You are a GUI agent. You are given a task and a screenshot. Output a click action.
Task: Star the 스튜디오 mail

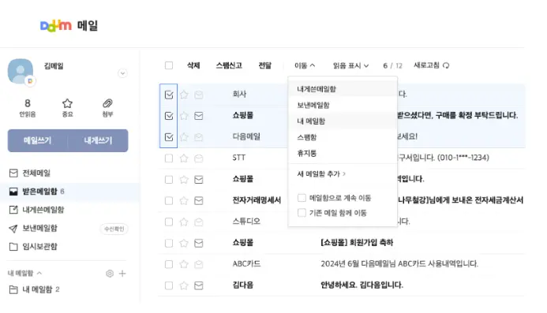(x=184, y=222)
